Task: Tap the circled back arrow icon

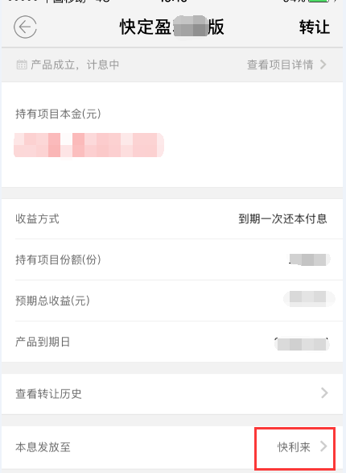Action: click(25, 27)
